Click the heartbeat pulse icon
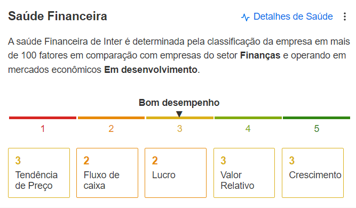 (246, 17)
